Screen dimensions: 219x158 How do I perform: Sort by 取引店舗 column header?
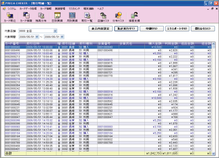[x=70, y=44]
